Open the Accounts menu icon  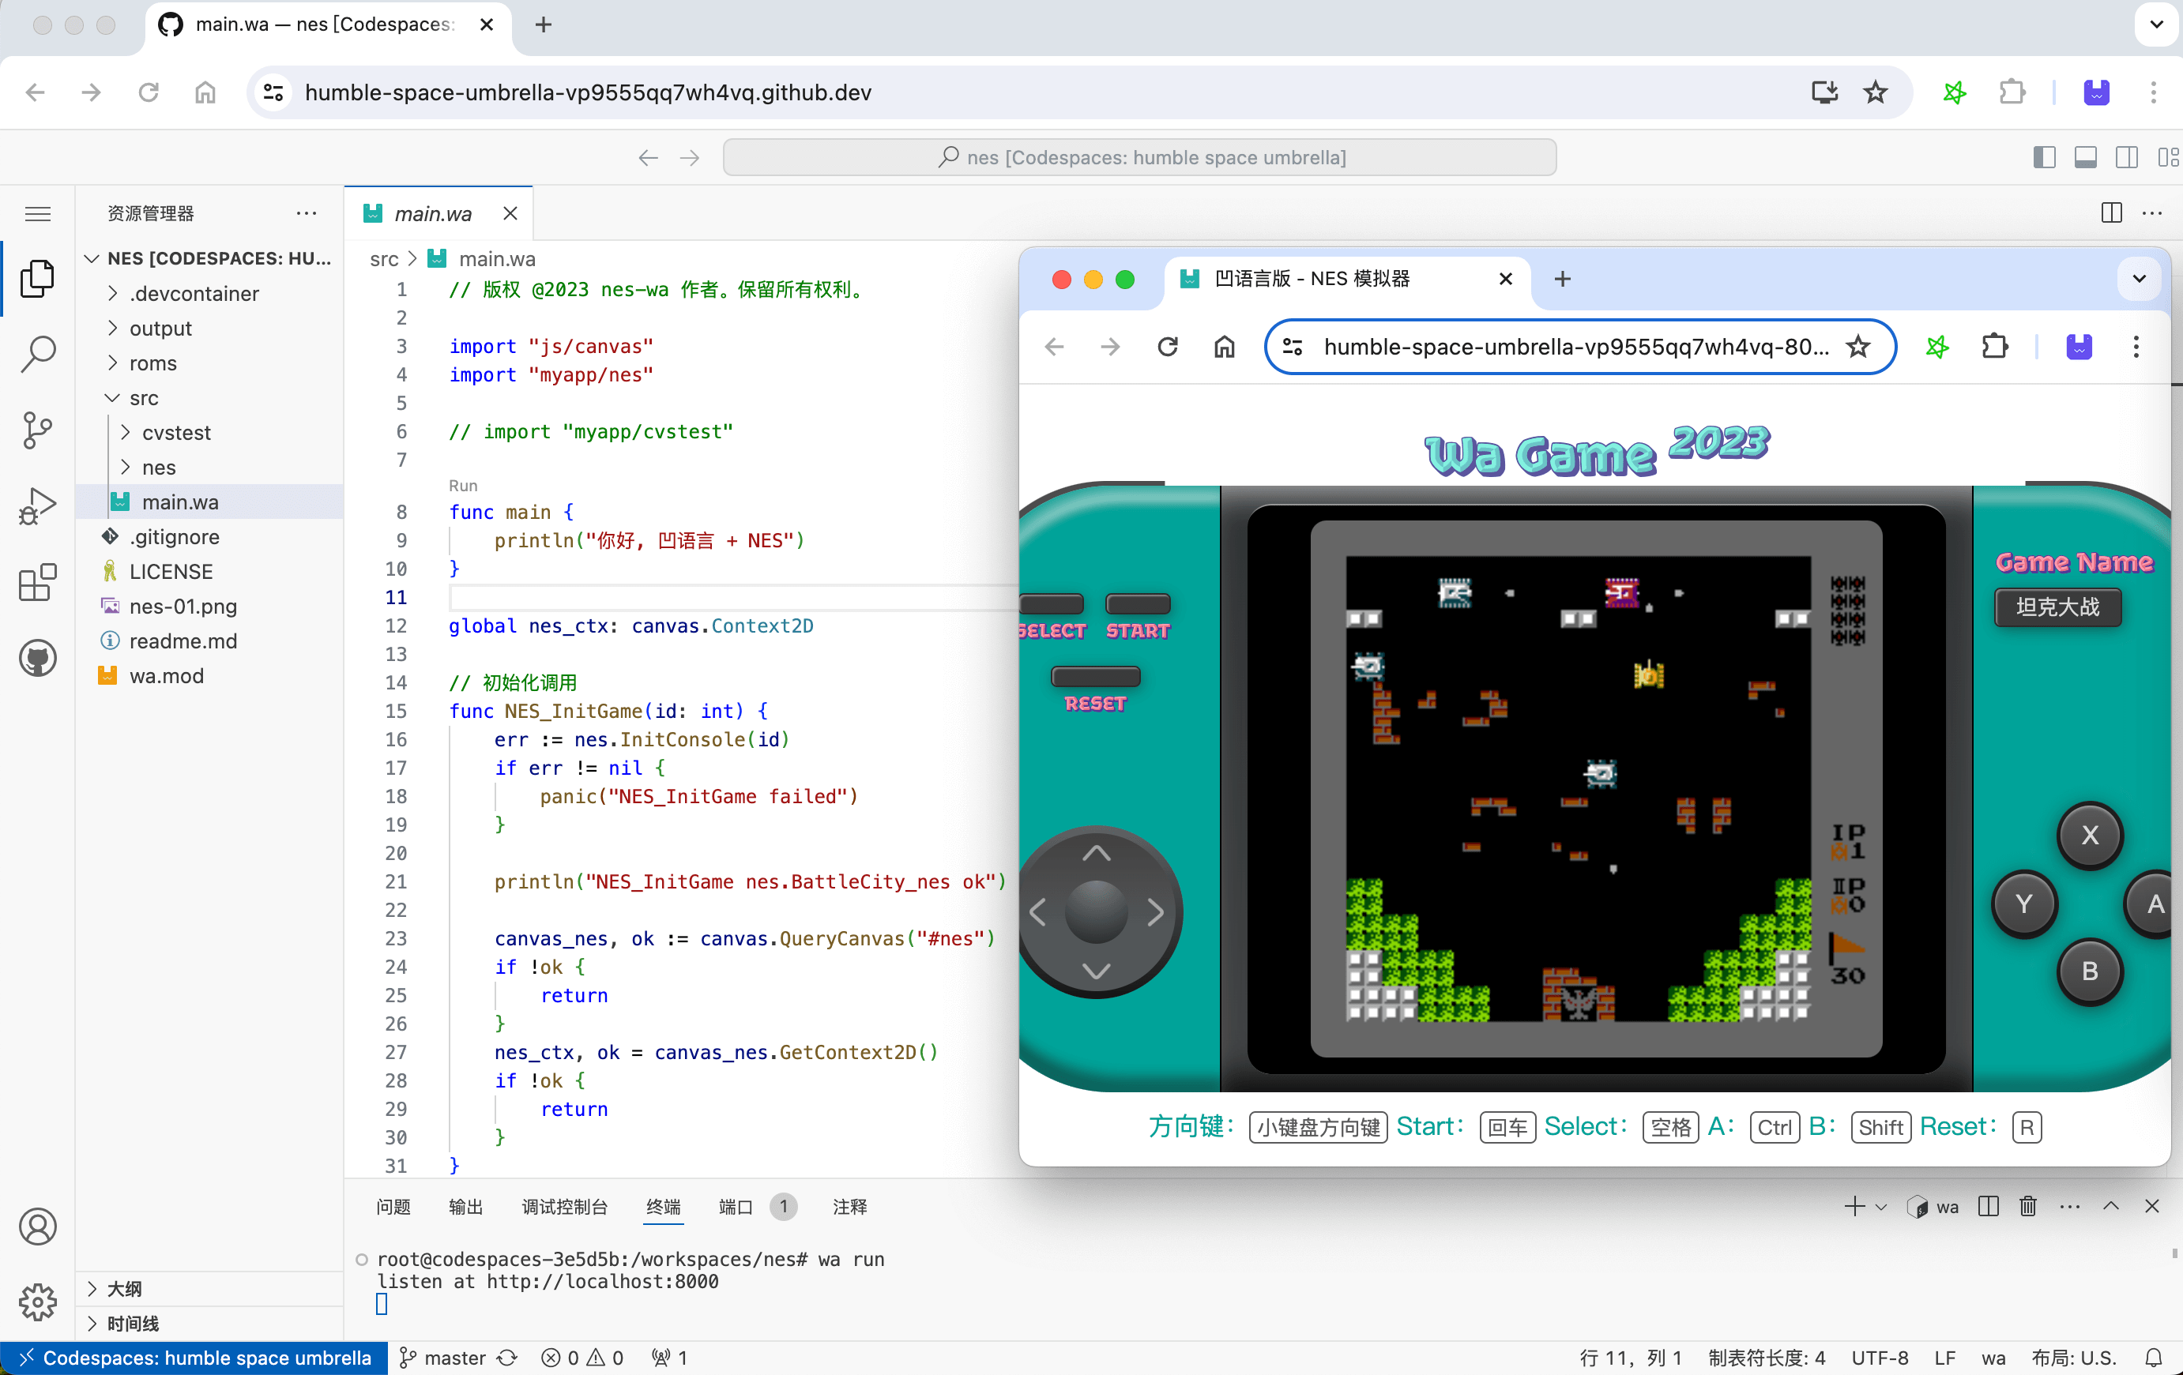pos(37,1227)
